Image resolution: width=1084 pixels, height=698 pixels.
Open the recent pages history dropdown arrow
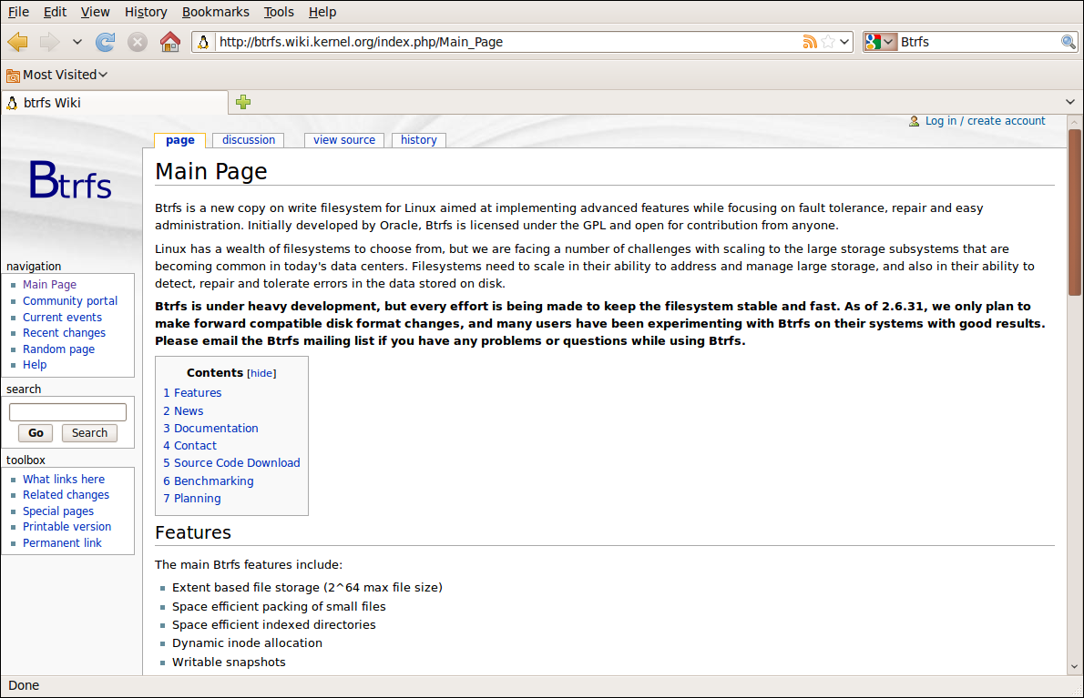[x=77, y=42]
